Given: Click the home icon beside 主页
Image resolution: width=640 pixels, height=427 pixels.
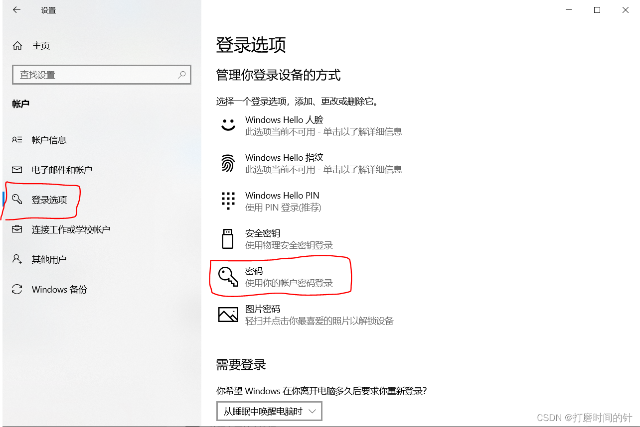Looking at the screenshot, I should [17, 46].
